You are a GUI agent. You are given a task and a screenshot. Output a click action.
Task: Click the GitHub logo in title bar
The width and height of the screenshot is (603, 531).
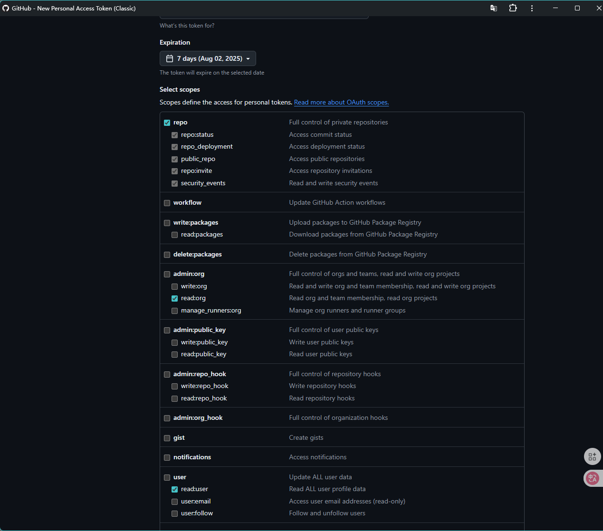(x=6, y=8)
